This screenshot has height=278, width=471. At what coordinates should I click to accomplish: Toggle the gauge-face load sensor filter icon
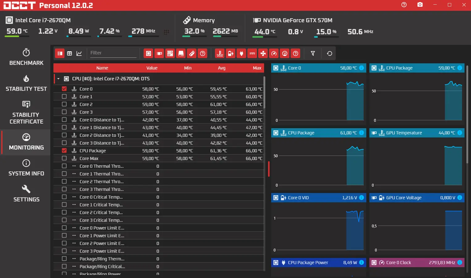[285, 53]
